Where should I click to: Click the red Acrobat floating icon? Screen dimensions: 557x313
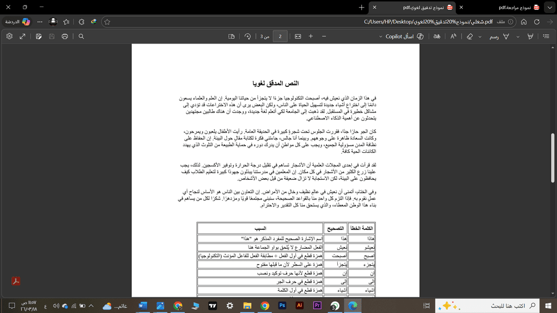click(16, 281)
